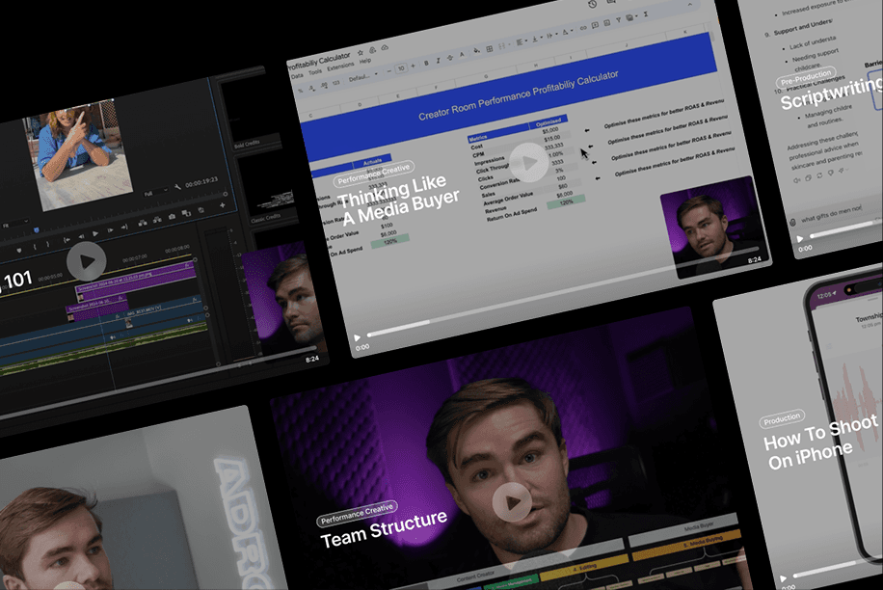Click Premiere play transport button in Editing card
The image size is (883, 590).
(x=95, y=233)
